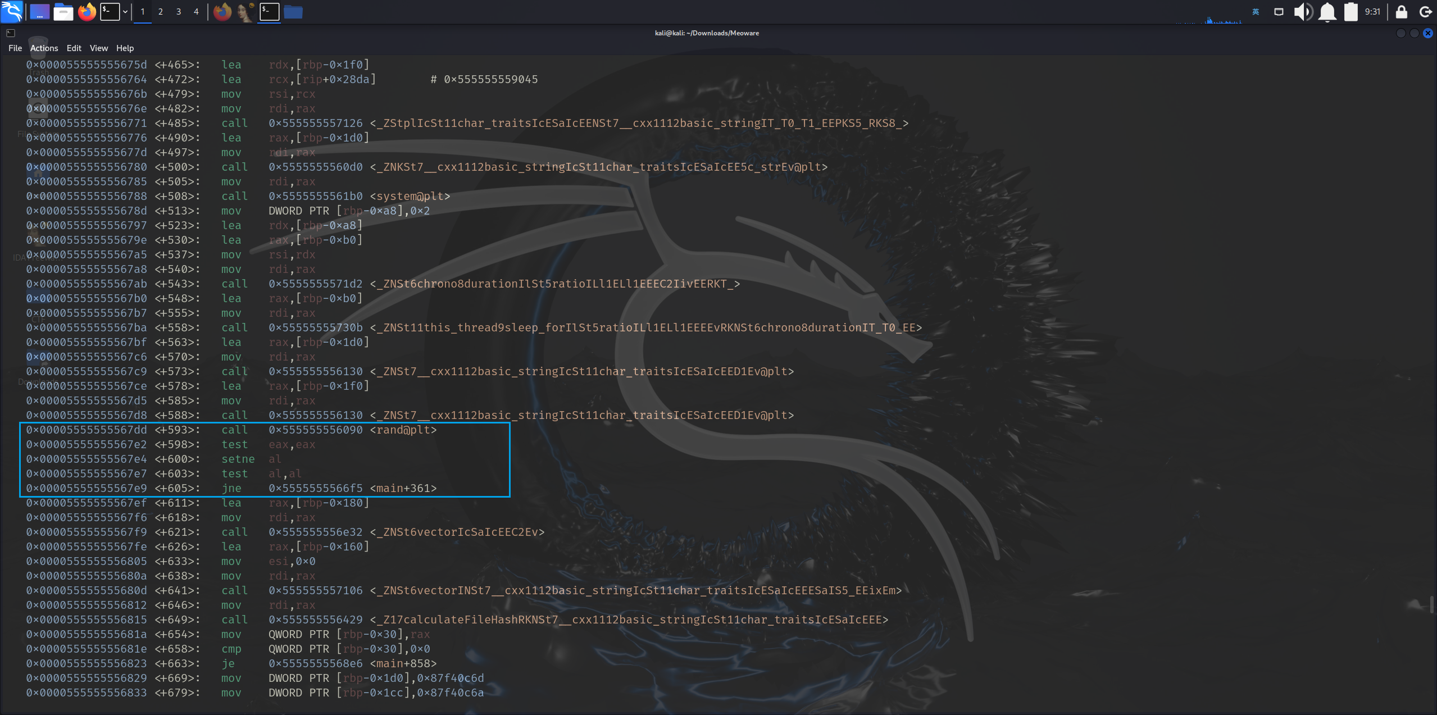The width and height of the screenshot is (1437, 715).
Task: Launch Firefox from the panel launcher
Action: coord(87,11)
